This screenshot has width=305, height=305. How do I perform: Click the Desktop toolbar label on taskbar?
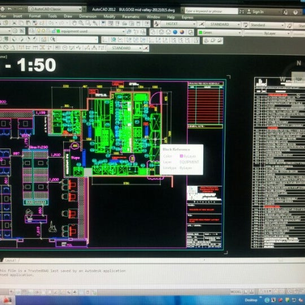tap(251, 300)
